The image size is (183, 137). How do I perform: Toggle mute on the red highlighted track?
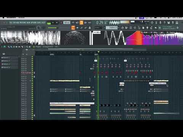[32, 73]
